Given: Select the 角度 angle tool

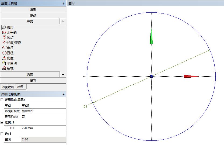Looking at the screenshot, I should (10, 58).
